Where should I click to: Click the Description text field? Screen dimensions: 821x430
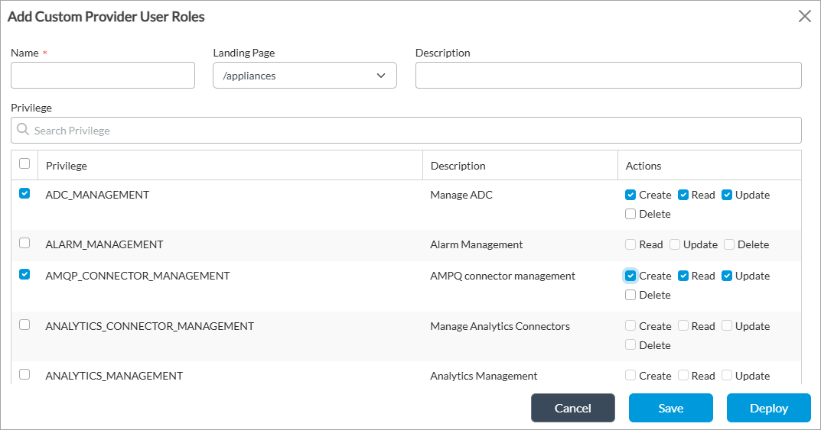(x=608, y=76)
